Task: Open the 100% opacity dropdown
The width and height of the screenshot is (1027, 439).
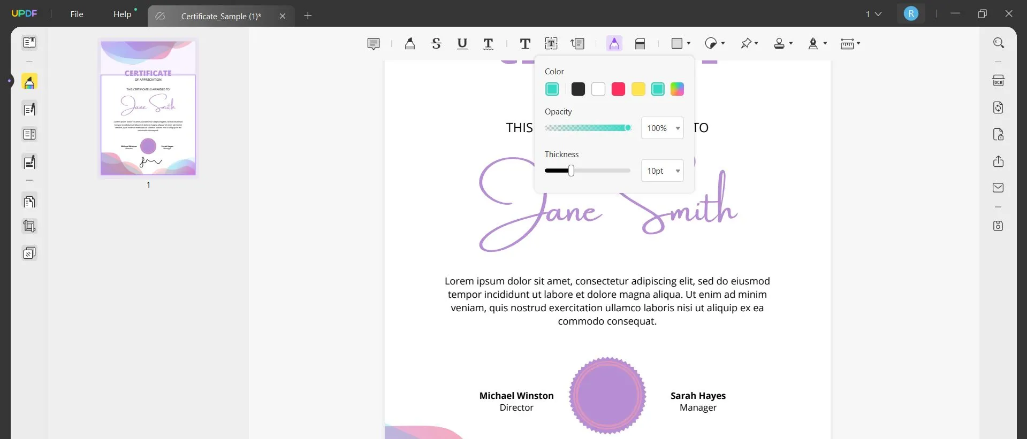Action: [x=663, y=128]
